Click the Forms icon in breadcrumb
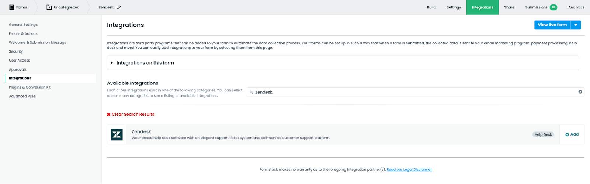 point(11,7)
